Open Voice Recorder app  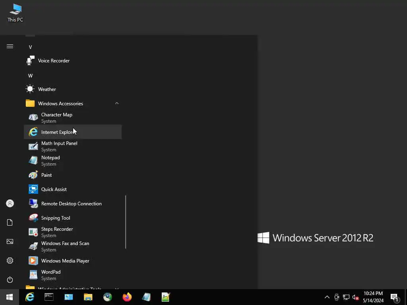tap(73, 61)
